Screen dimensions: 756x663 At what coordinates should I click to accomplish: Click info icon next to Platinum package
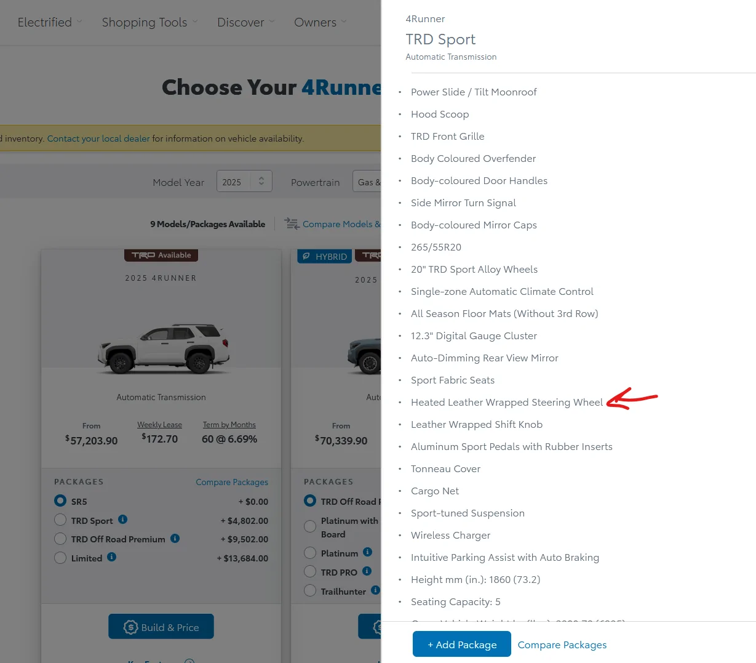click(x=367, y=552)
